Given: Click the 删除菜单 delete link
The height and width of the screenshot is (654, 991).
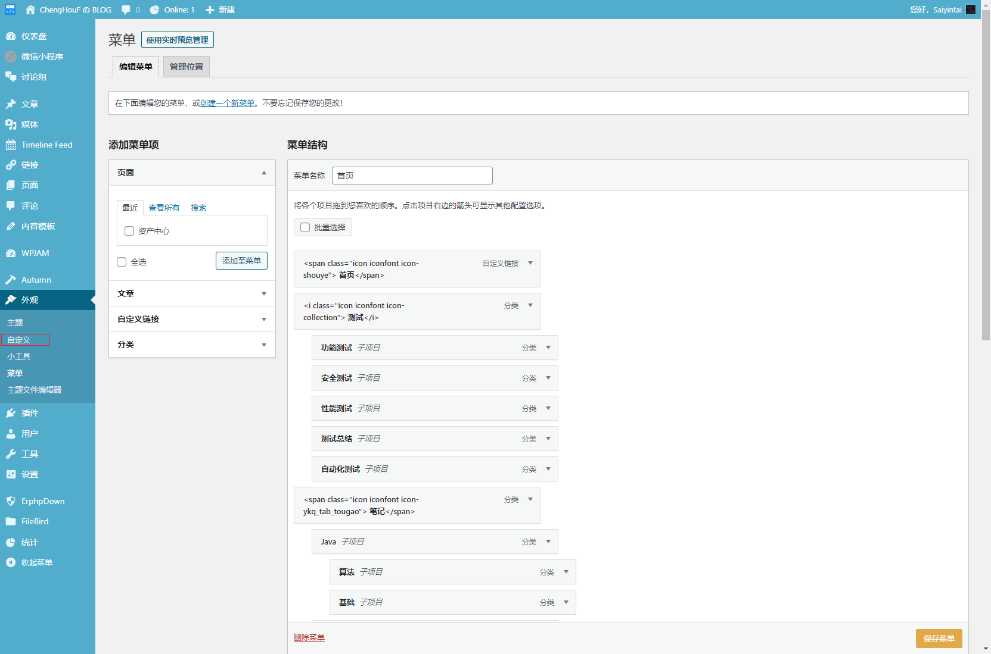Looking at the screenshot, I should (x=309, y=637).
